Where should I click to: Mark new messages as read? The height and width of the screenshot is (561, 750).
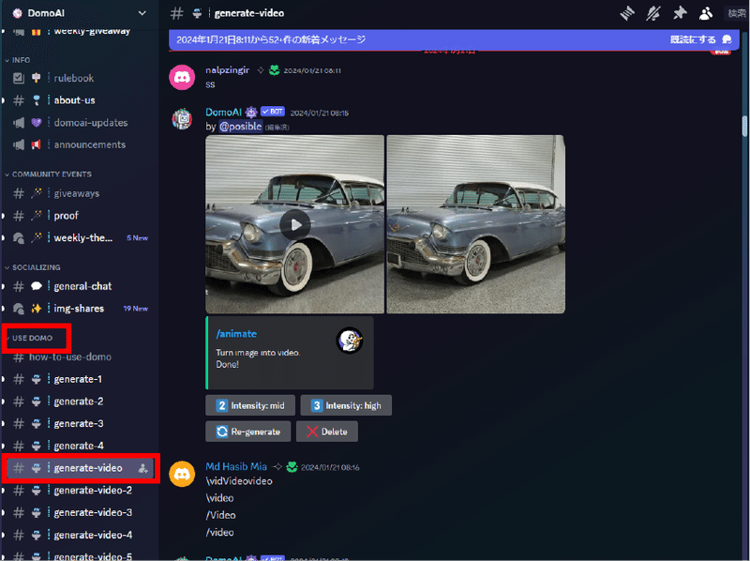(x=700, y=39)
